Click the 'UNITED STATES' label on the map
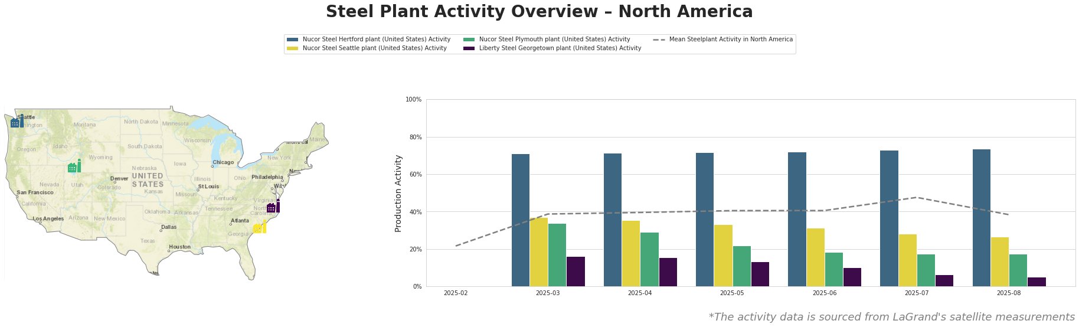 (148, 180)
